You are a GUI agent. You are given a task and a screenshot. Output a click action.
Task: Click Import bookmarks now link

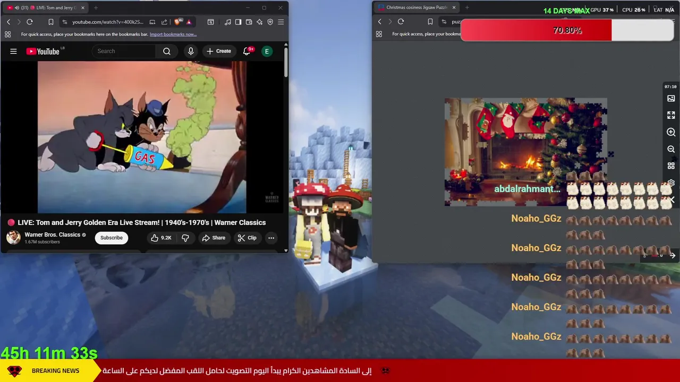tap(173, 34)
